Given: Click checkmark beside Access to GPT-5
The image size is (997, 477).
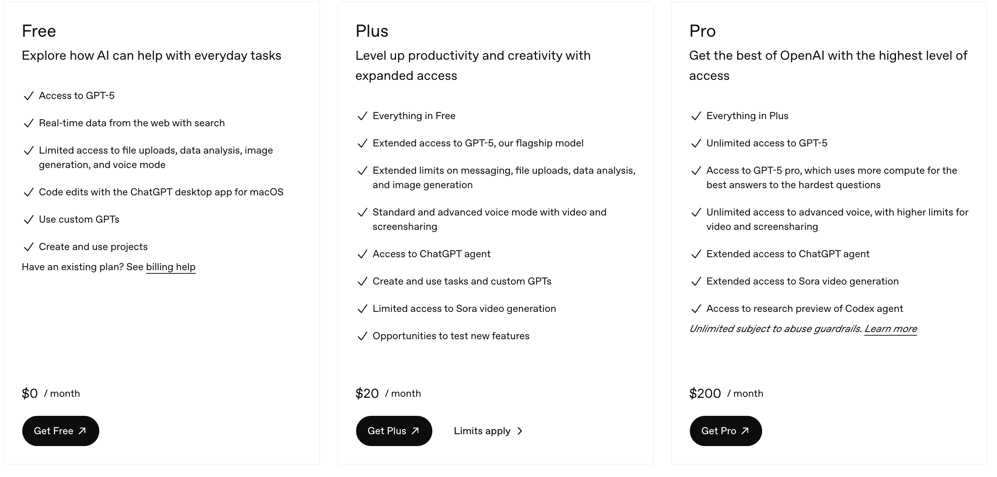Looking at the screenshot, I should (29, 96).
